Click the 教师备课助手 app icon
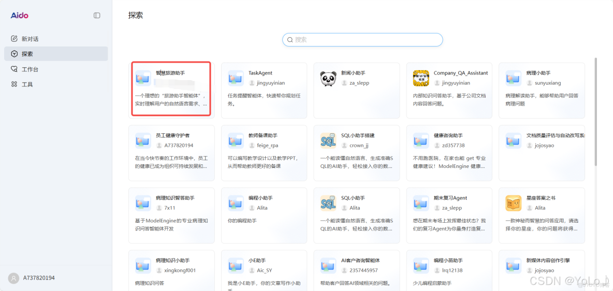This screenshot has width=613, height=291. point(236,141)
